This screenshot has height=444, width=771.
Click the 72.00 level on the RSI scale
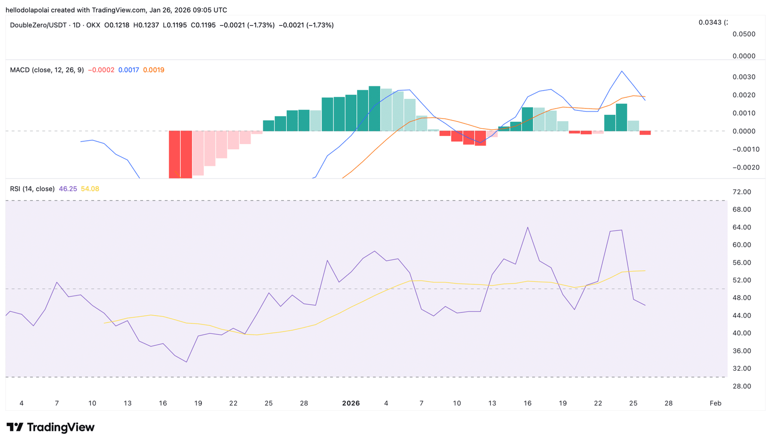click(742, 192)
